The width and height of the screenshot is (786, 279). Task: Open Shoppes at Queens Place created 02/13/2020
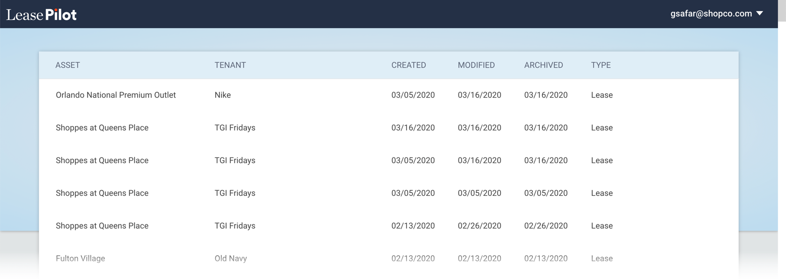pos(102,226)
